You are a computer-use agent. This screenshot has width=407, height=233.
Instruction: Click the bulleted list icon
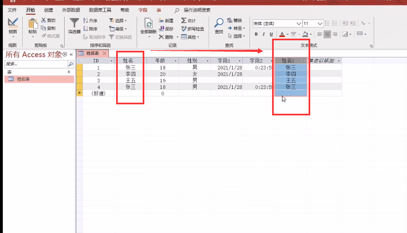coord(327,23)
